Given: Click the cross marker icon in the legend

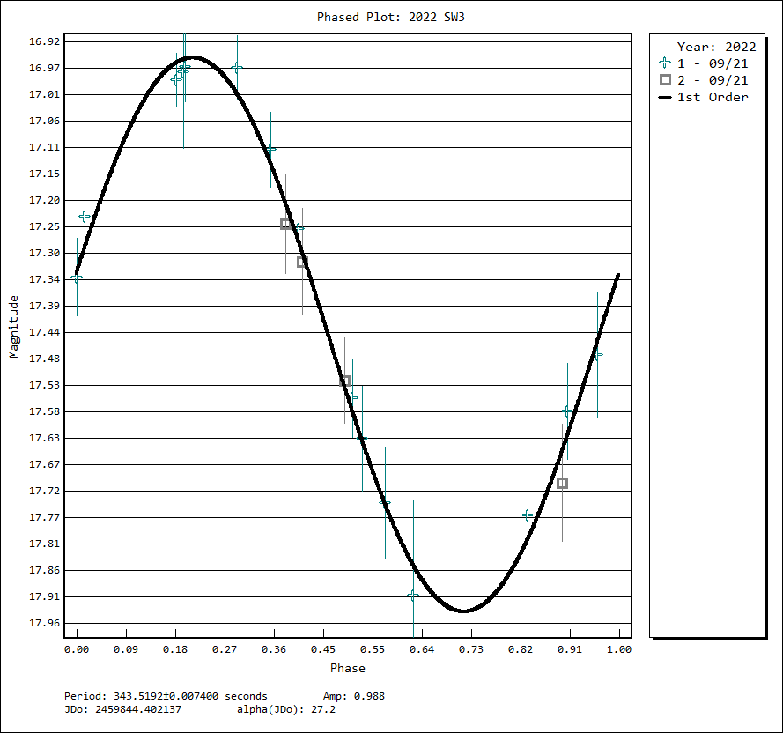Looking at the screenshot, I should [x=665, y=63].
